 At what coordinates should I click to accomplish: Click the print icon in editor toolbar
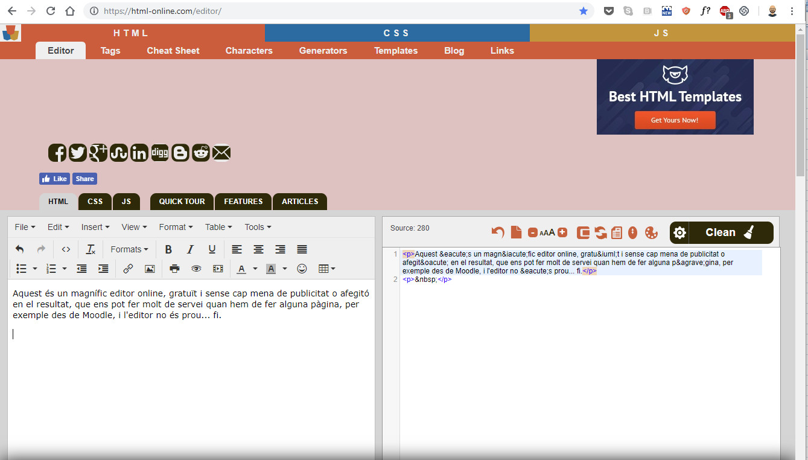[174, 269]
